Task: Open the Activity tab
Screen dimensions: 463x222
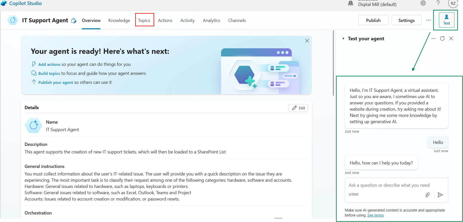Action: pos(187,21)
